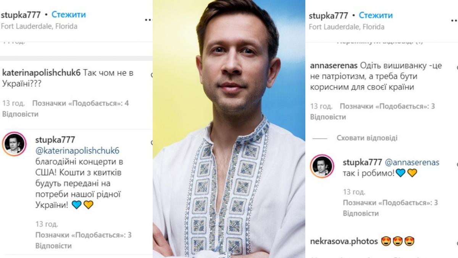The width and height of the screenshot is (458, 258).
Task: Open katerinapolishchuk6 profile from comment
Action: (x=42, y=73)
